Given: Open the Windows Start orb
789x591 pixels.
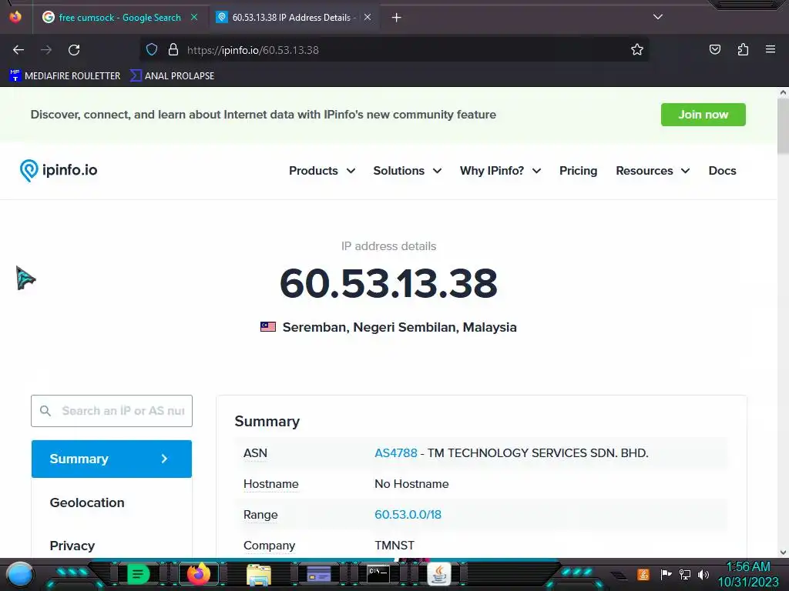Looking at the screenshot, I should 20,574.
